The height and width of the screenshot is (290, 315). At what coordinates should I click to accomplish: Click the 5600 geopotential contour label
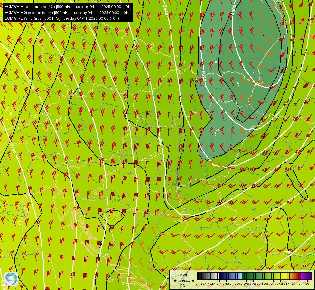click(233, 10)
